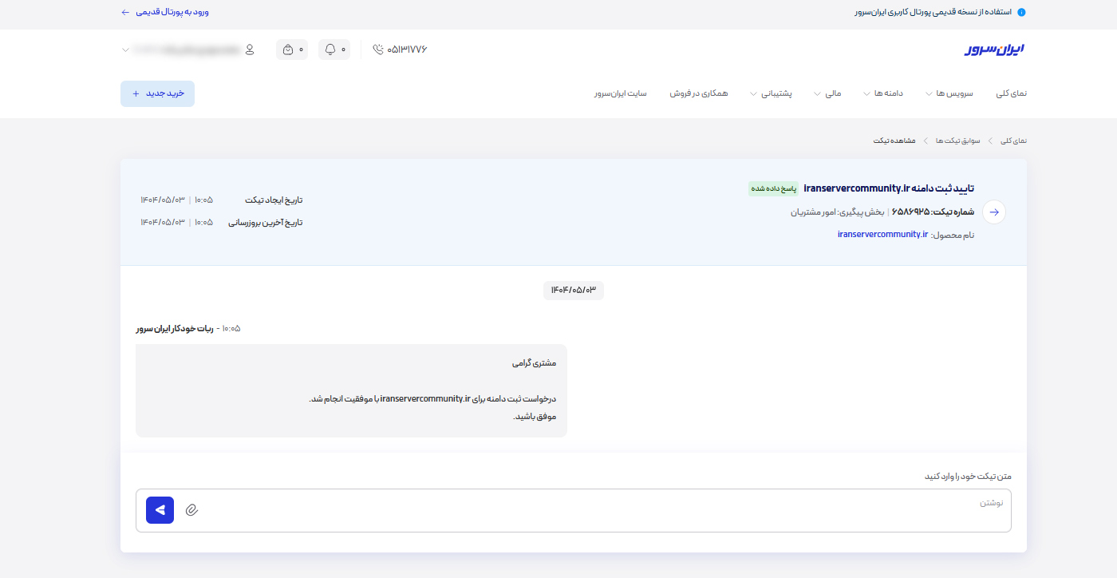
Task: Click the خرید جدید button
Action: [157, 93]
